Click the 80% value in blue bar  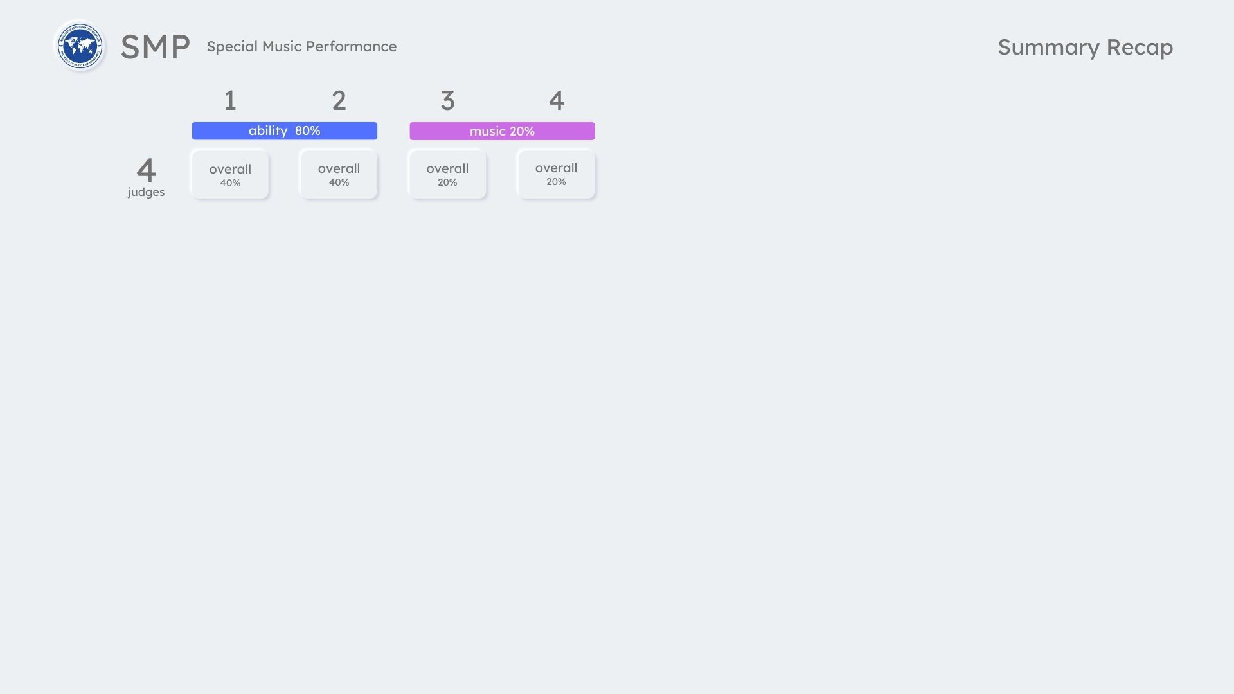coord(307,130)
